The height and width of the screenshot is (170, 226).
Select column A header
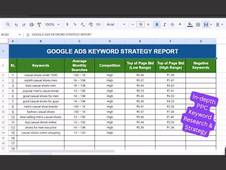tap(13, 41)
